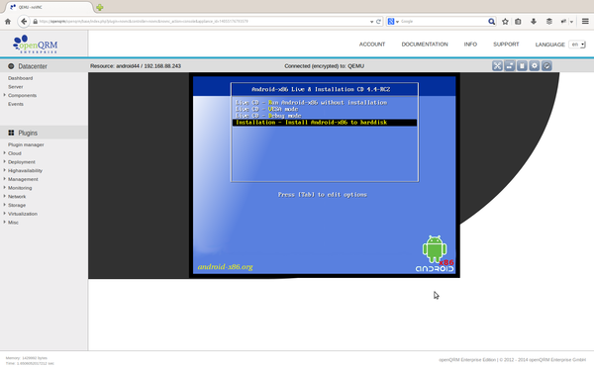Expand the Virtualization plugin category

(23, 214)
